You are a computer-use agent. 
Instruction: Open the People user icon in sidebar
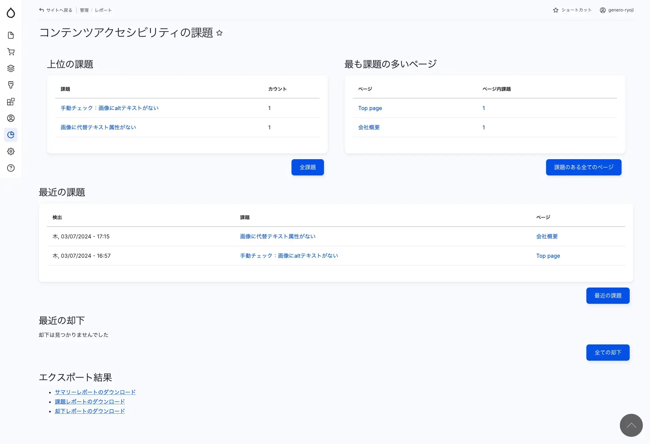pyautogui.click(x=11, y=118)
